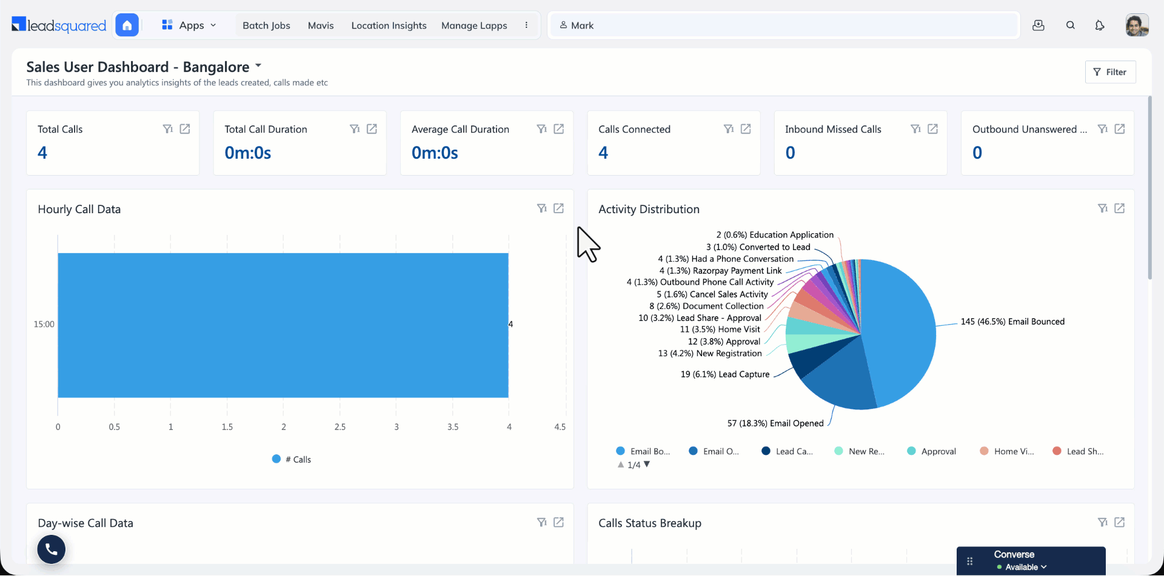Image resolution: width=1164 pixels, height=576 pixels.
Task: Toggle Email Bounced legend series
Action: coord(643,451)
